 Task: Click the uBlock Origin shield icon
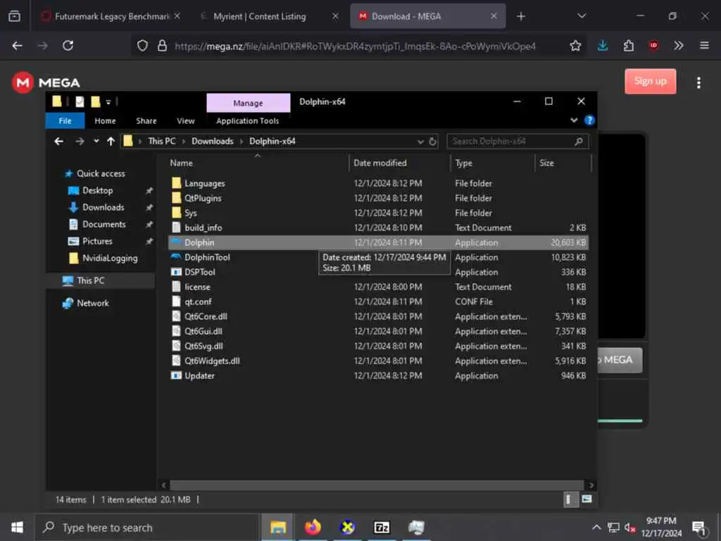tap(653, 46)
